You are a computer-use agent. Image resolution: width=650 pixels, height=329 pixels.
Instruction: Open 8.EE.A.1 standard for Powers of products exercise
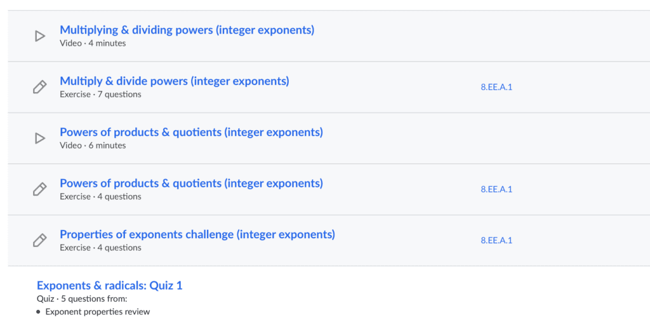(x=496, y=189)
